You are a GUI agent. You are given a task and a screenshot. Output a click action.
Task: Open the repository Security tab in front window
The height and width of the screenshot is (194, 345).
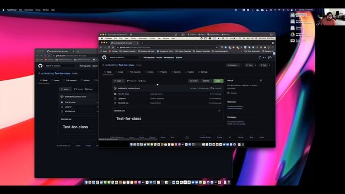tap(176, 72)
